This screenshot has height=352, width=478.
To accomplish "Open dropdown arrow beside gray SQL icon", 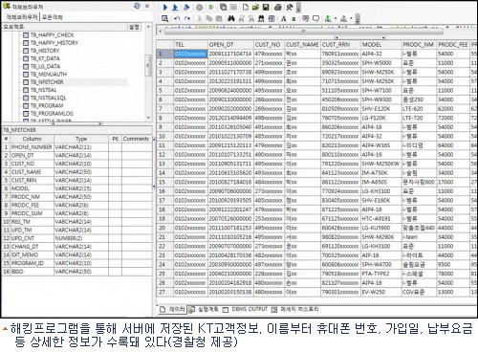I will point(351,19).
